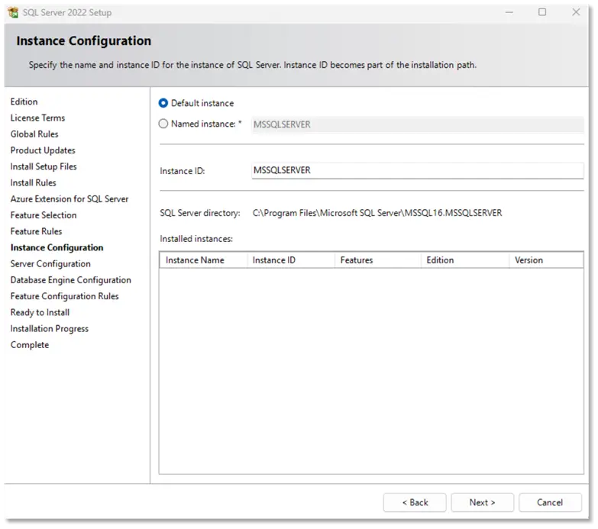Go to the Feature Selection step
Viewport: 598px width, 529px height.
point(44,215)
